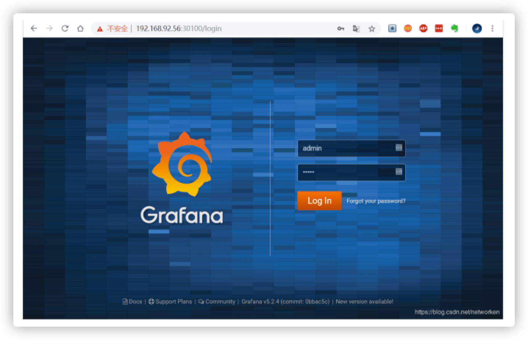
Task: Focus the password field
Action: pyautogui.click(x=351, y=172)
